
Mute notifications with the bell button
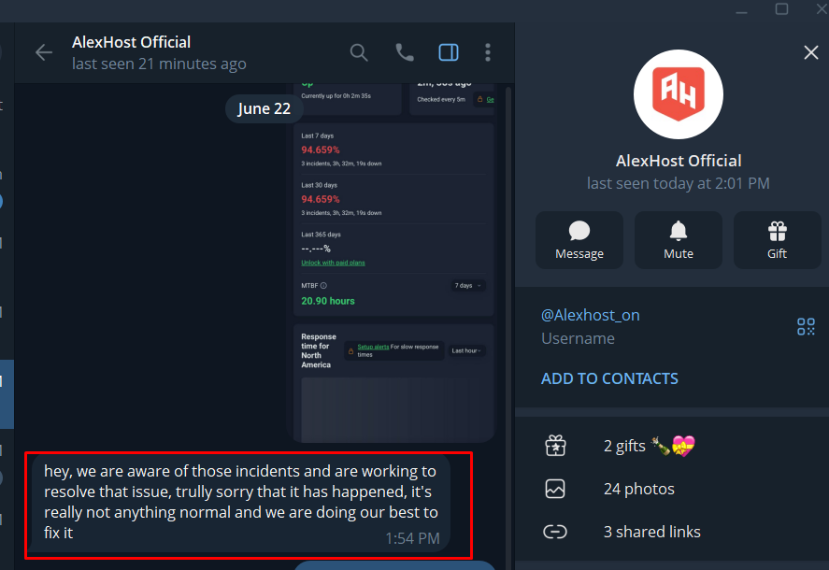tap(678, 240)
